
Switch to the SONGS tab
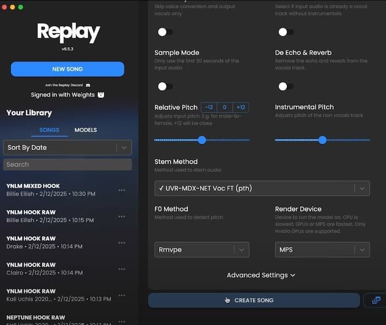pos(49,130)
